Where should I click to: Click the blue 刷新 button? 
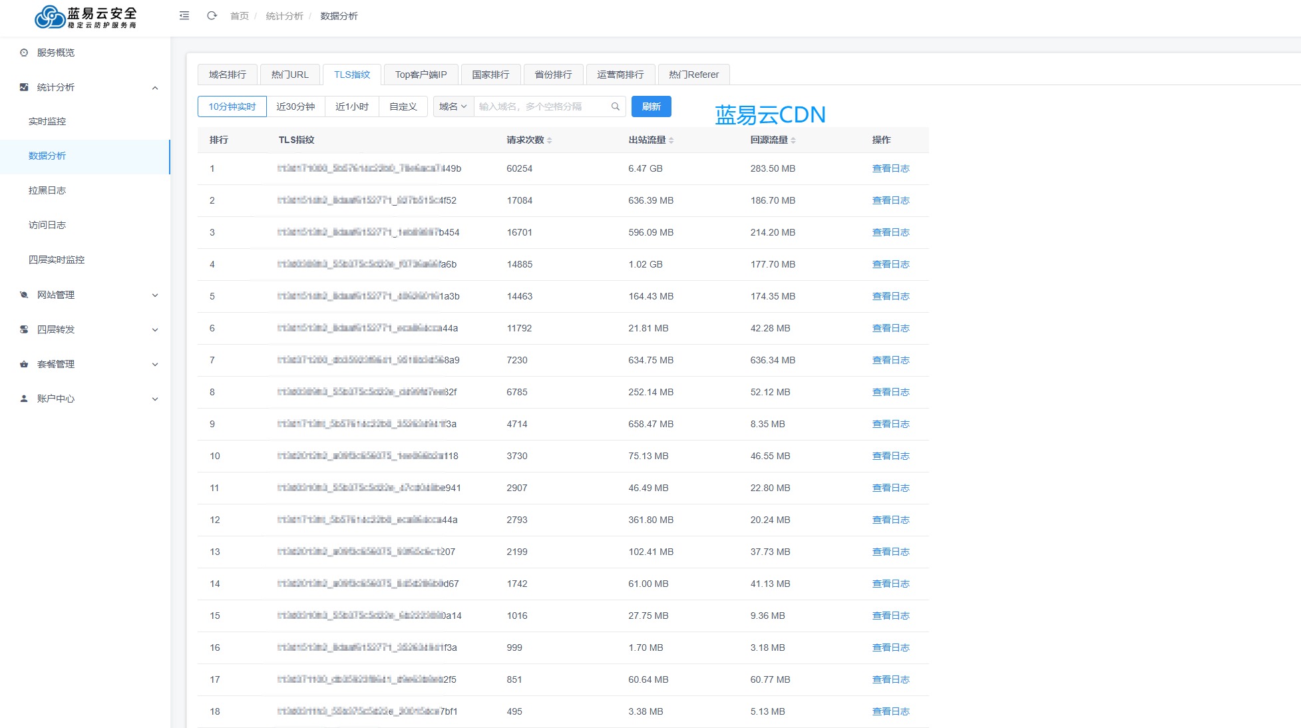click(651, 106)
